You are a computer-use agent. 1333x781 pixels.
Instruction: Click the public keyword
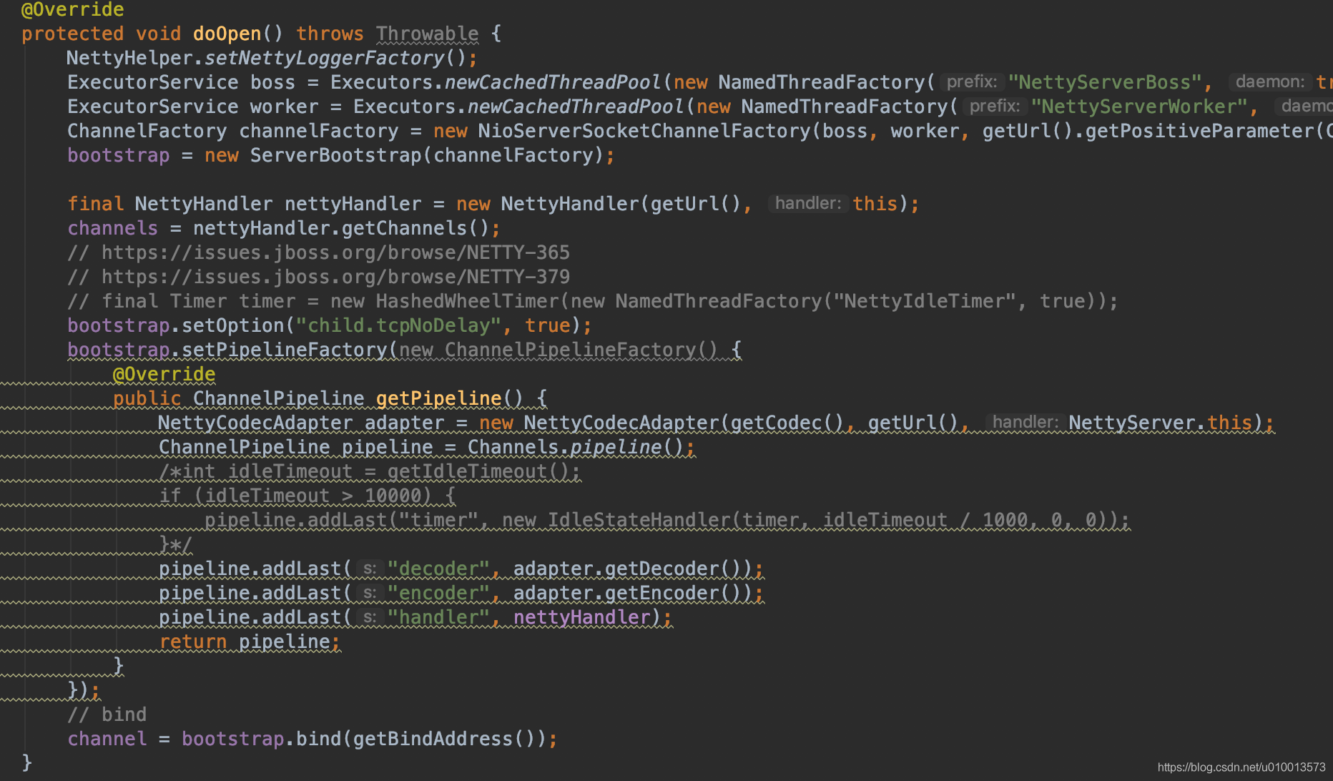[147, 398]
